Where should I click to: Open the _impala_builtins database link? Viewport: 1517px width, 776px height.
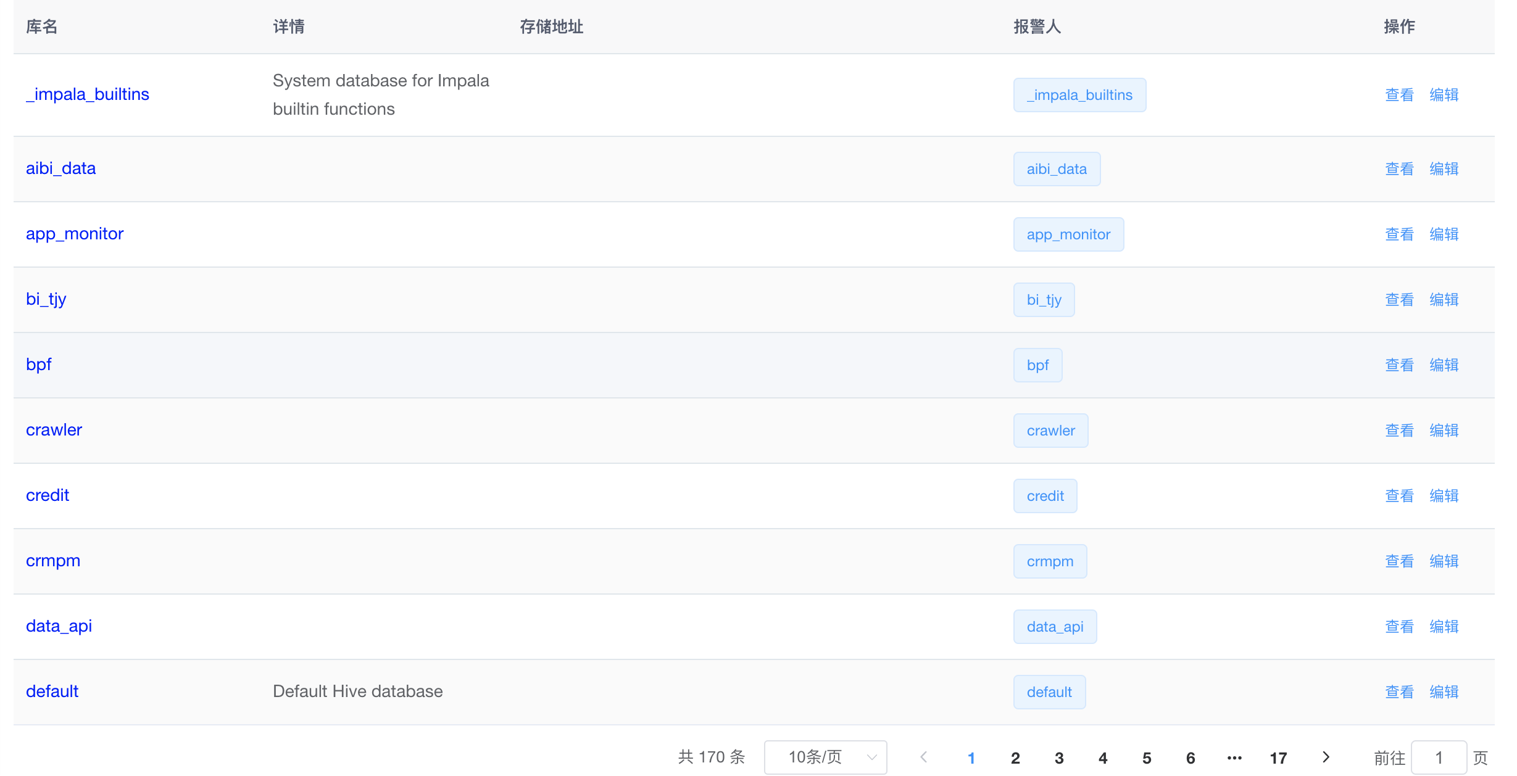point(88,94)
